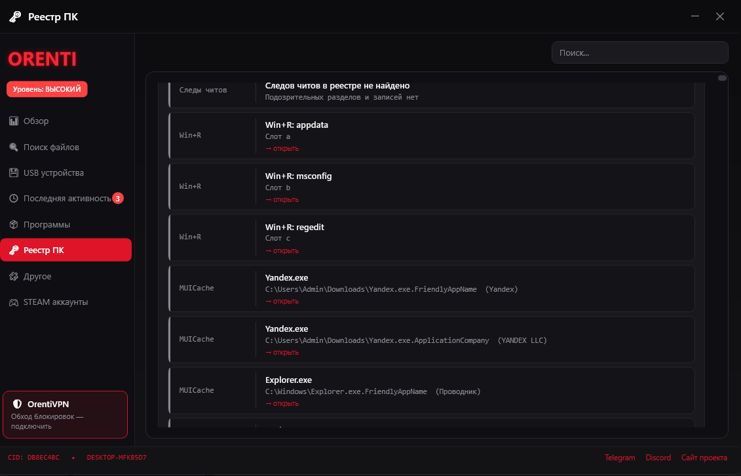Click открыть under Yandex.exe FriendlyAppName entry
The width and height of the screenshot is (741, 476).
(x=282, y=301)
